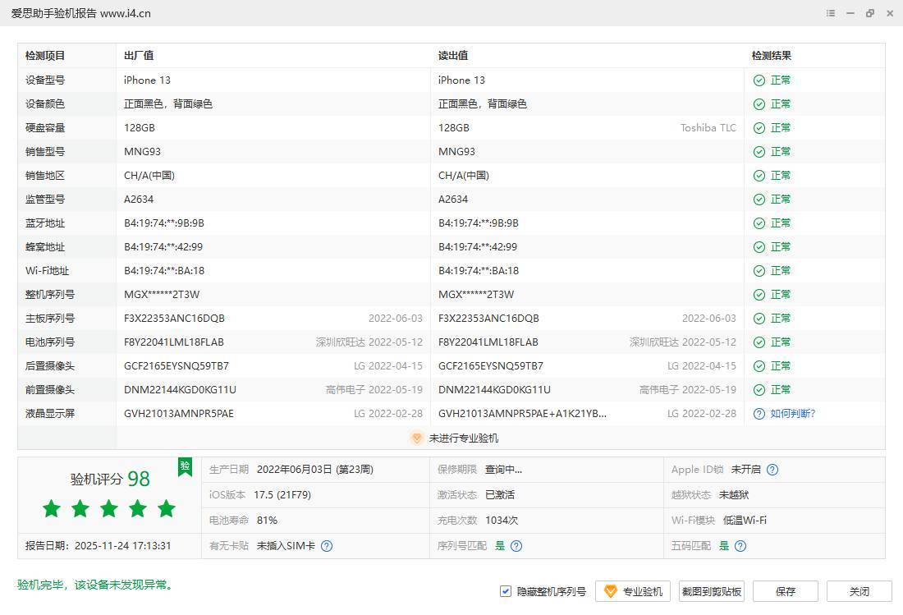Viewport: 903px width, 615px height.
Task: Click the help icon beside 五码匹配
Action: pos(740,546)
